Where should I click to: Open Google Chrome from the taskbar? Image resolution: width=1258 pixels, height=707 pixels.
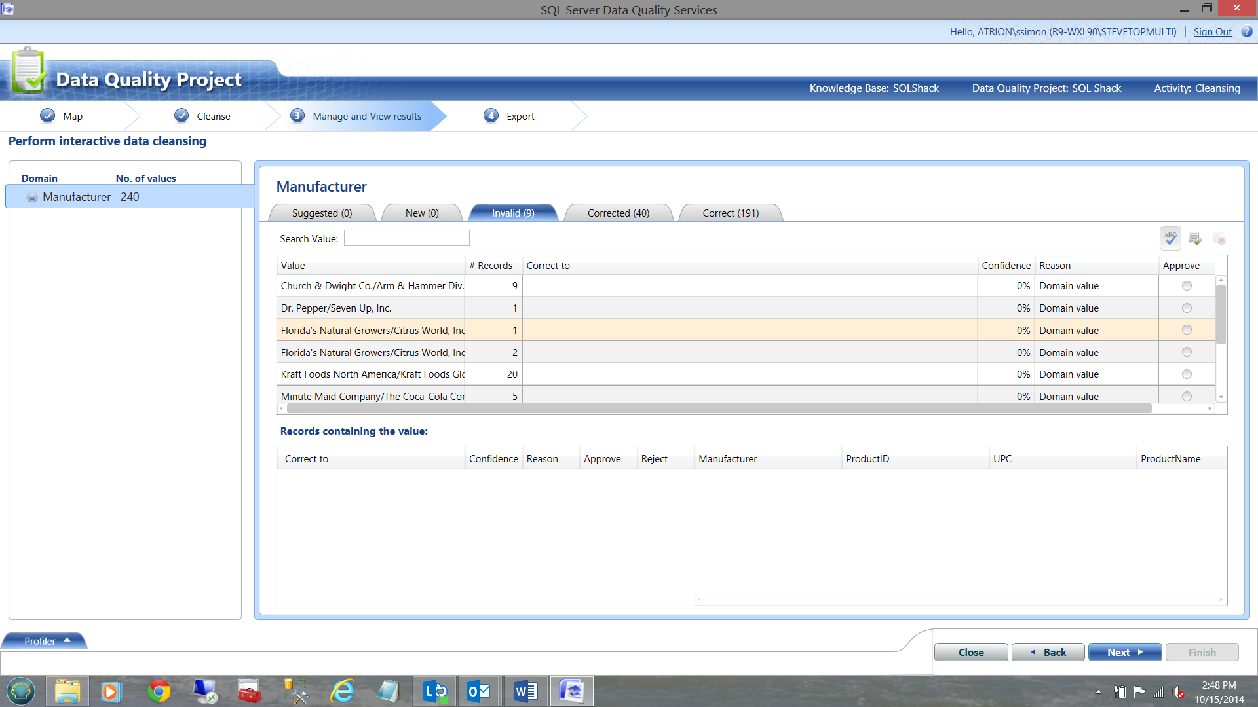(159, 691)
